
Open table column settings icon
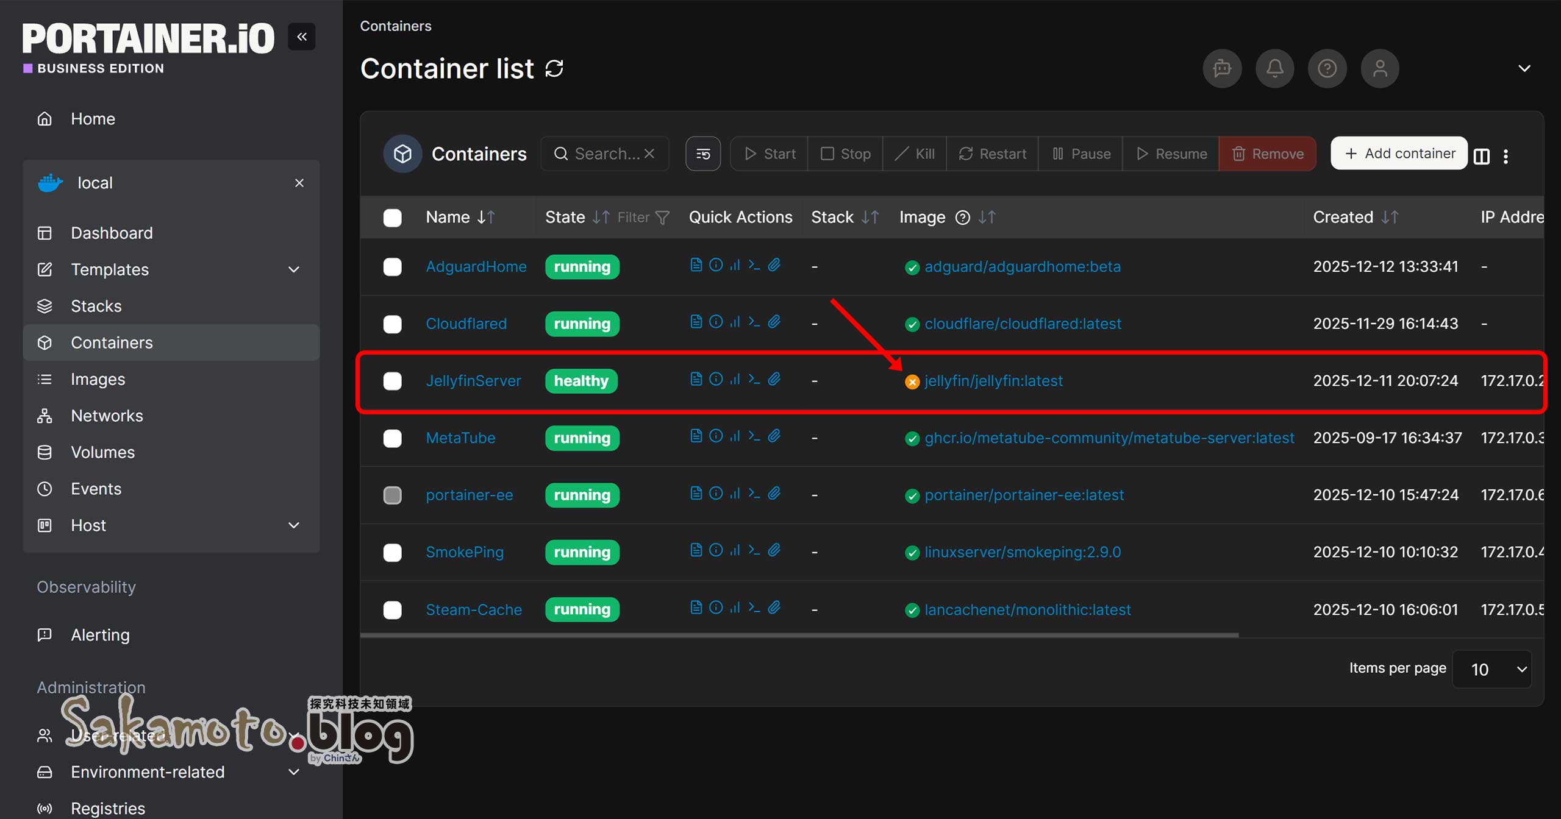click(x=1481, y=156)
